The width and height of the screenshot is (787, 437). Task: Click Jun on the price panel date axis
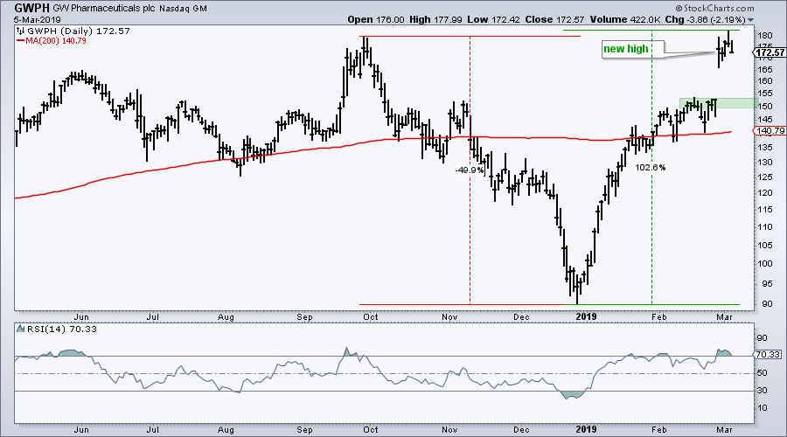[81, 317]
